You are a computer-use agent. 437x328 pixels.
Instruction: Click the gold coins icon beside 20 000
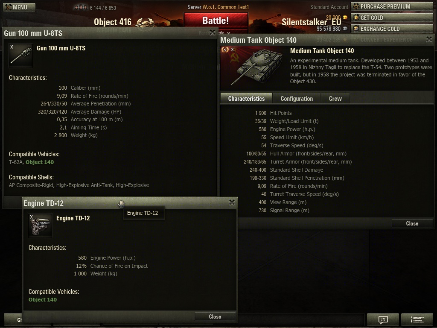345,17
